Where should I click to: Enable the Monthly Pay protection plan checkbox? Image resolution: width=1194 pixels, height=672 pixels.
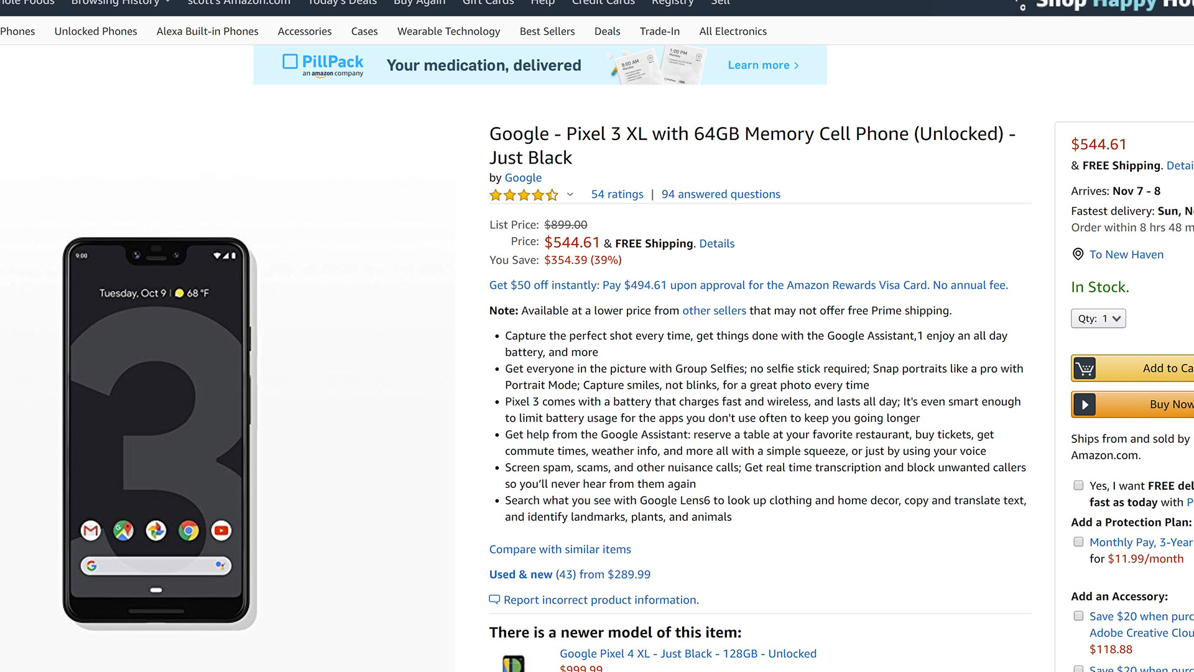[x=1078, y=542]
